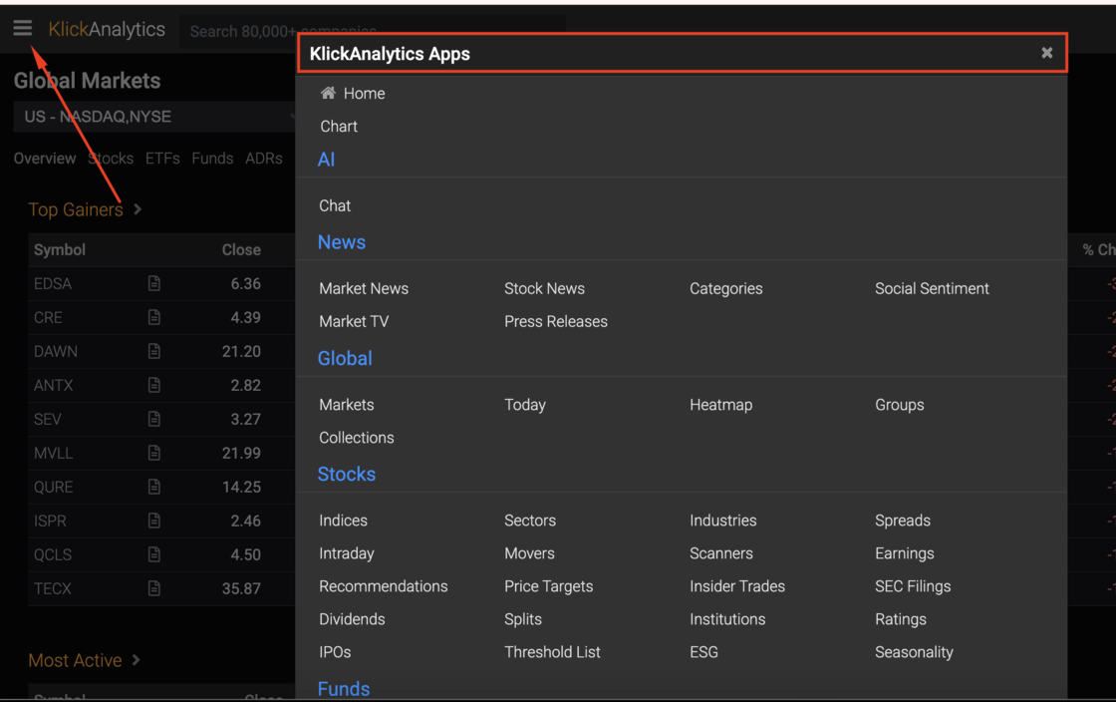This screenshot has height=702, width=1116.
Task: Open Seasonality link
Action: point(914,651)
